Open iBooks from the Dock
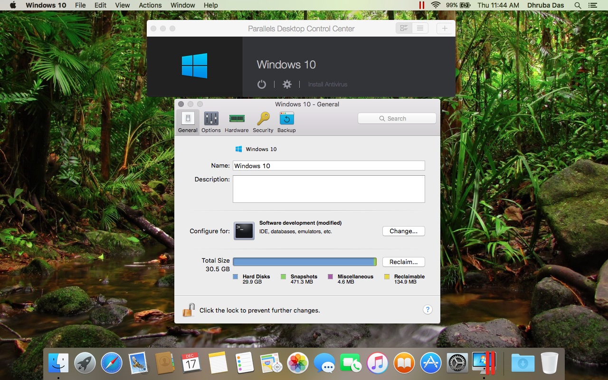 click(404, 363)
